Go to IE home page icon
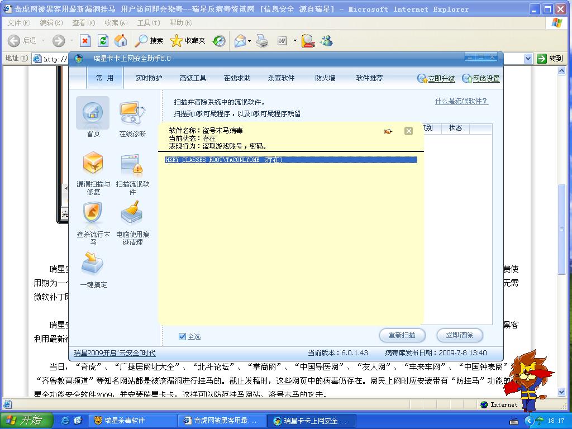This screenshot has width=572, height=429. (121, 40)
